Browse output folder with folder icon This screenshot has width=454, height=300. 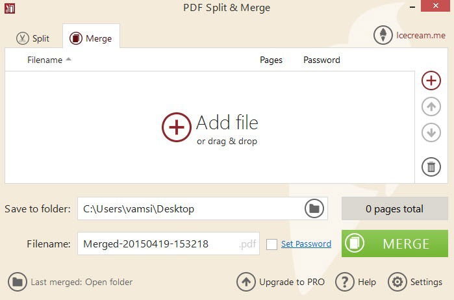tap(314, 208)
